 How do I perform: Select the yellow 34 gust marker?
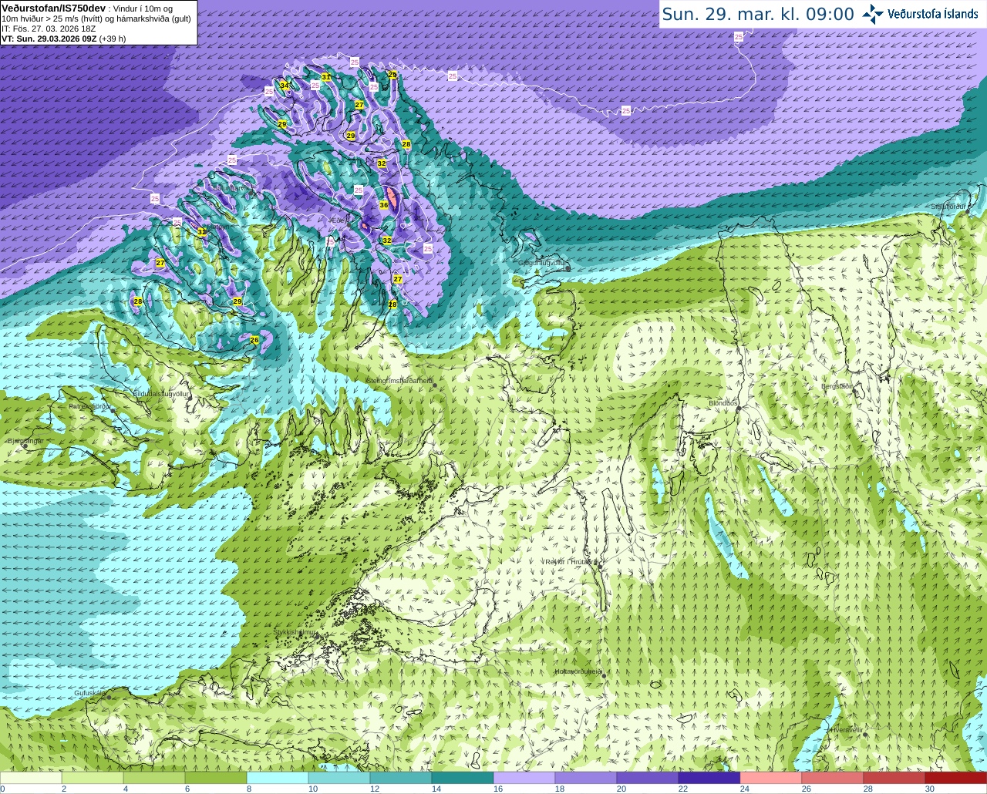pyautogui.click(x=284, y=86)
